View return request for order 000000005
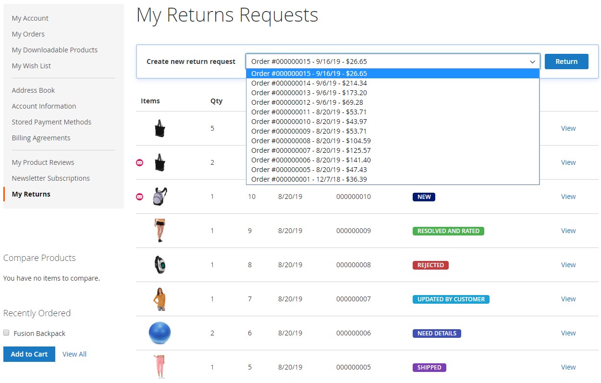 coord(568,367)
